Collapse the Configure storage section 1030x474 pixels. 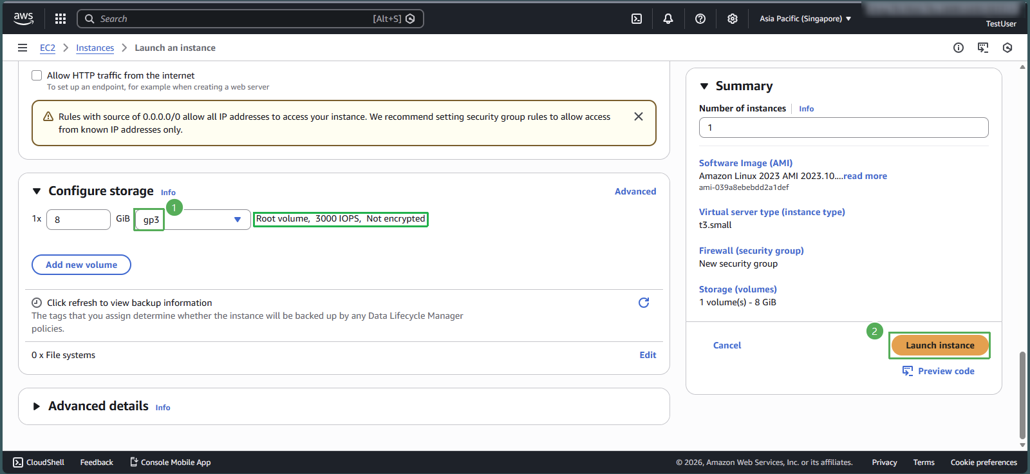(37, 191)
